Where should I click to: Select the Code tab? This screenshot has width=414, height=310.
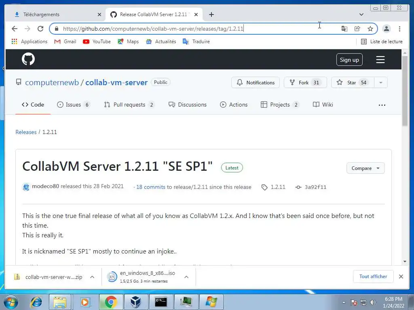(x=33, y=105)
